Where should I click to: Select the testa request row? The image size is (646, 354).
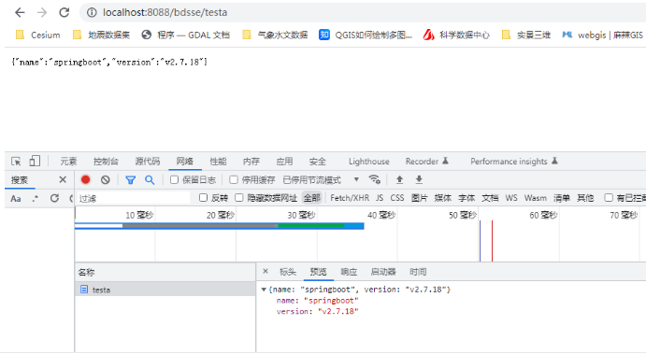point(165,290)
